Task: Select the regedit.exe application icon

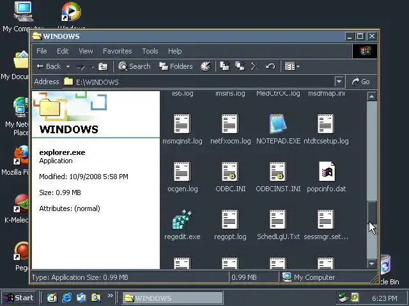Action: tap(182, 219)
